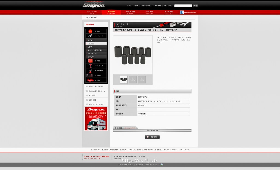The height and width of the screenshot is (170, 280).
Task: Go to 会社案内 Company nav tab
Action: pos(150,12)
